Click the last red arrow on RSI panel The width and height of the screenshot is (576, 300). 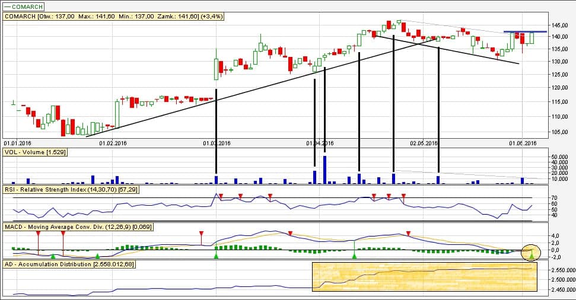[x=403, y=196]
